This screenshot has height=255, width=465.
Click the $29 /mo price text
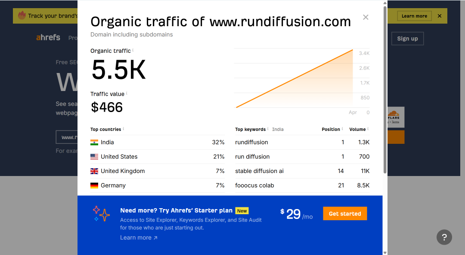tap(297, 214)
